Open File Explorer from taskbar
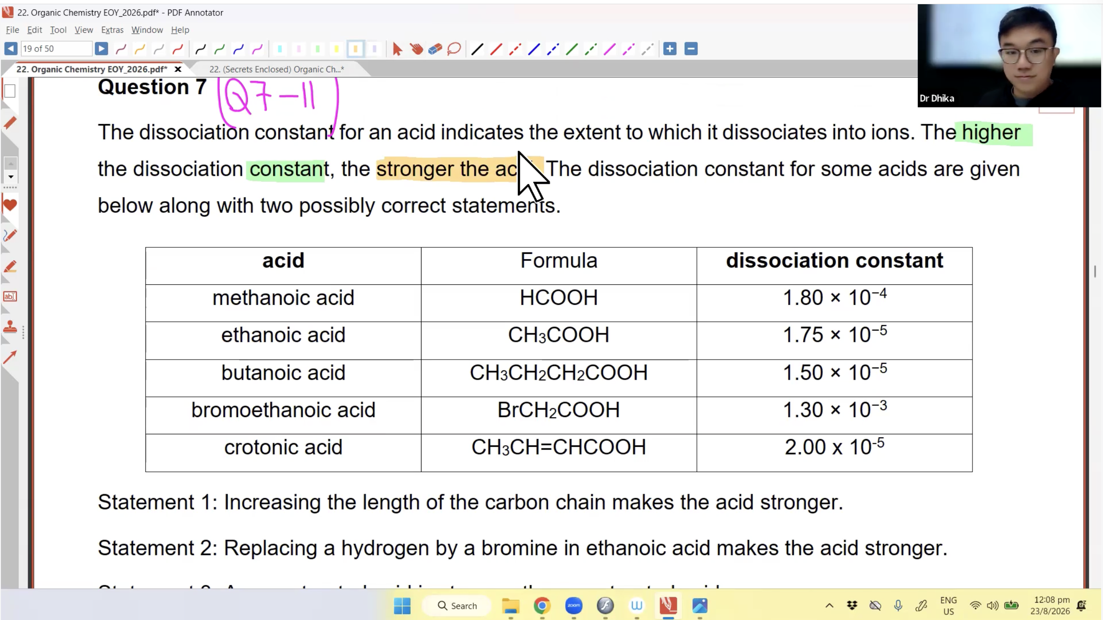The height and width of the screenshot is (620, 1103). 510,606
